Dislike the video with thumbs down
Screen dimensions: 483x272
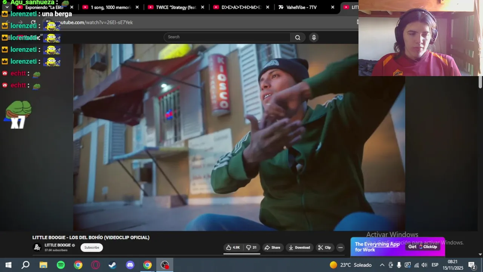pos(251,247)
